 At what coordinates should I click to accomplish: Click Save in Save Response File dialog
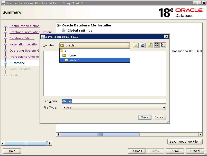pyautogui.click(x=145, y=117)
